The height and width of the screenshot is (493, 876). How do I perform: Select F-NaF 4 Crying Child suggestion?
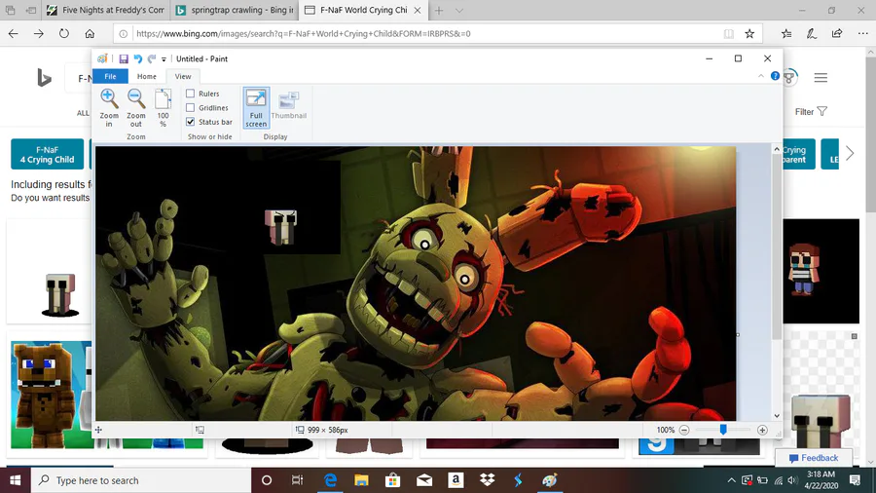point(48,154)
